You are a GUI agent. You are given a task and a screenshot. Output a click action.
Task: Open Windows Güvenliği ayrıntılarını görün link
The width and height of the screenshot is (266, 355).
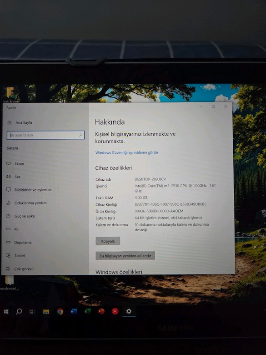tap(127, 152)
